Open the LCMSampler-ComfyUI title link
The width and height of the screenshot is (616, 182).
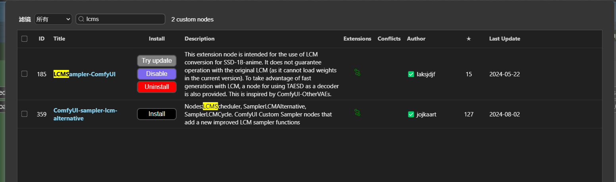click(85, 74)
